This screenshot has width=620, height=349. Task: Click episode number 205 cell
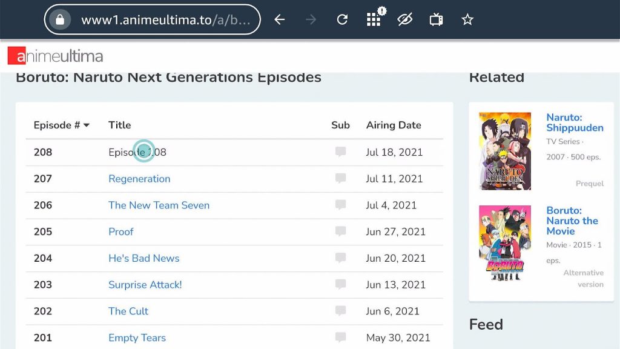43,232
